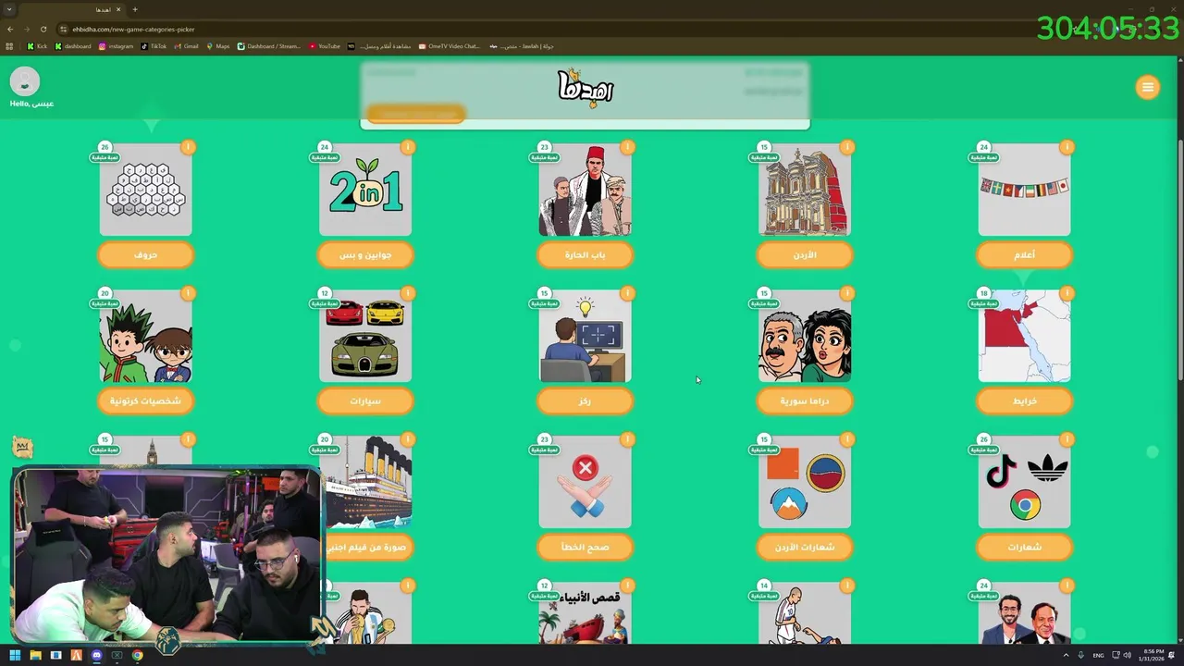Select the شعارات الأردن category button
The image size is (1184, 666).
point(805,547)
